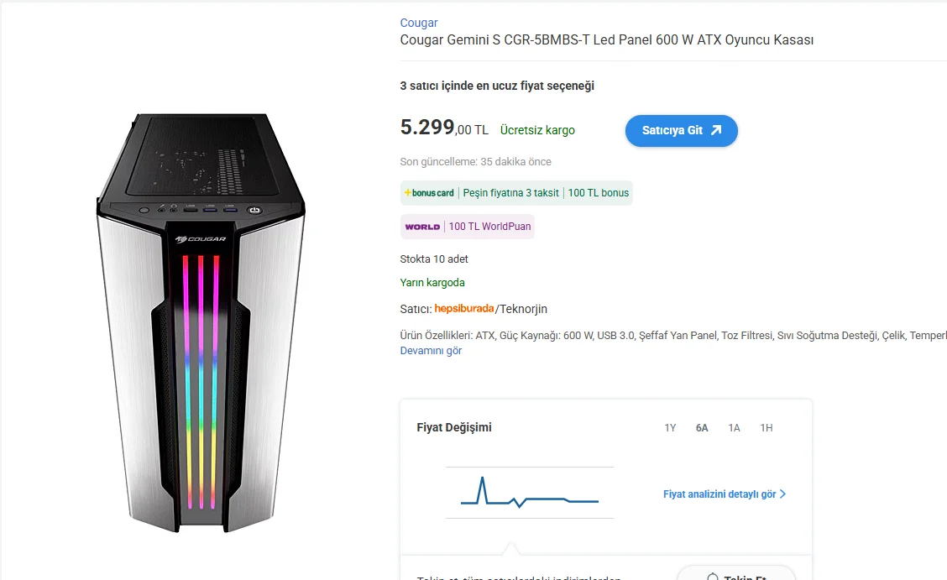
Task: Click the bonus card logo badge
Action: click(429, 193)
